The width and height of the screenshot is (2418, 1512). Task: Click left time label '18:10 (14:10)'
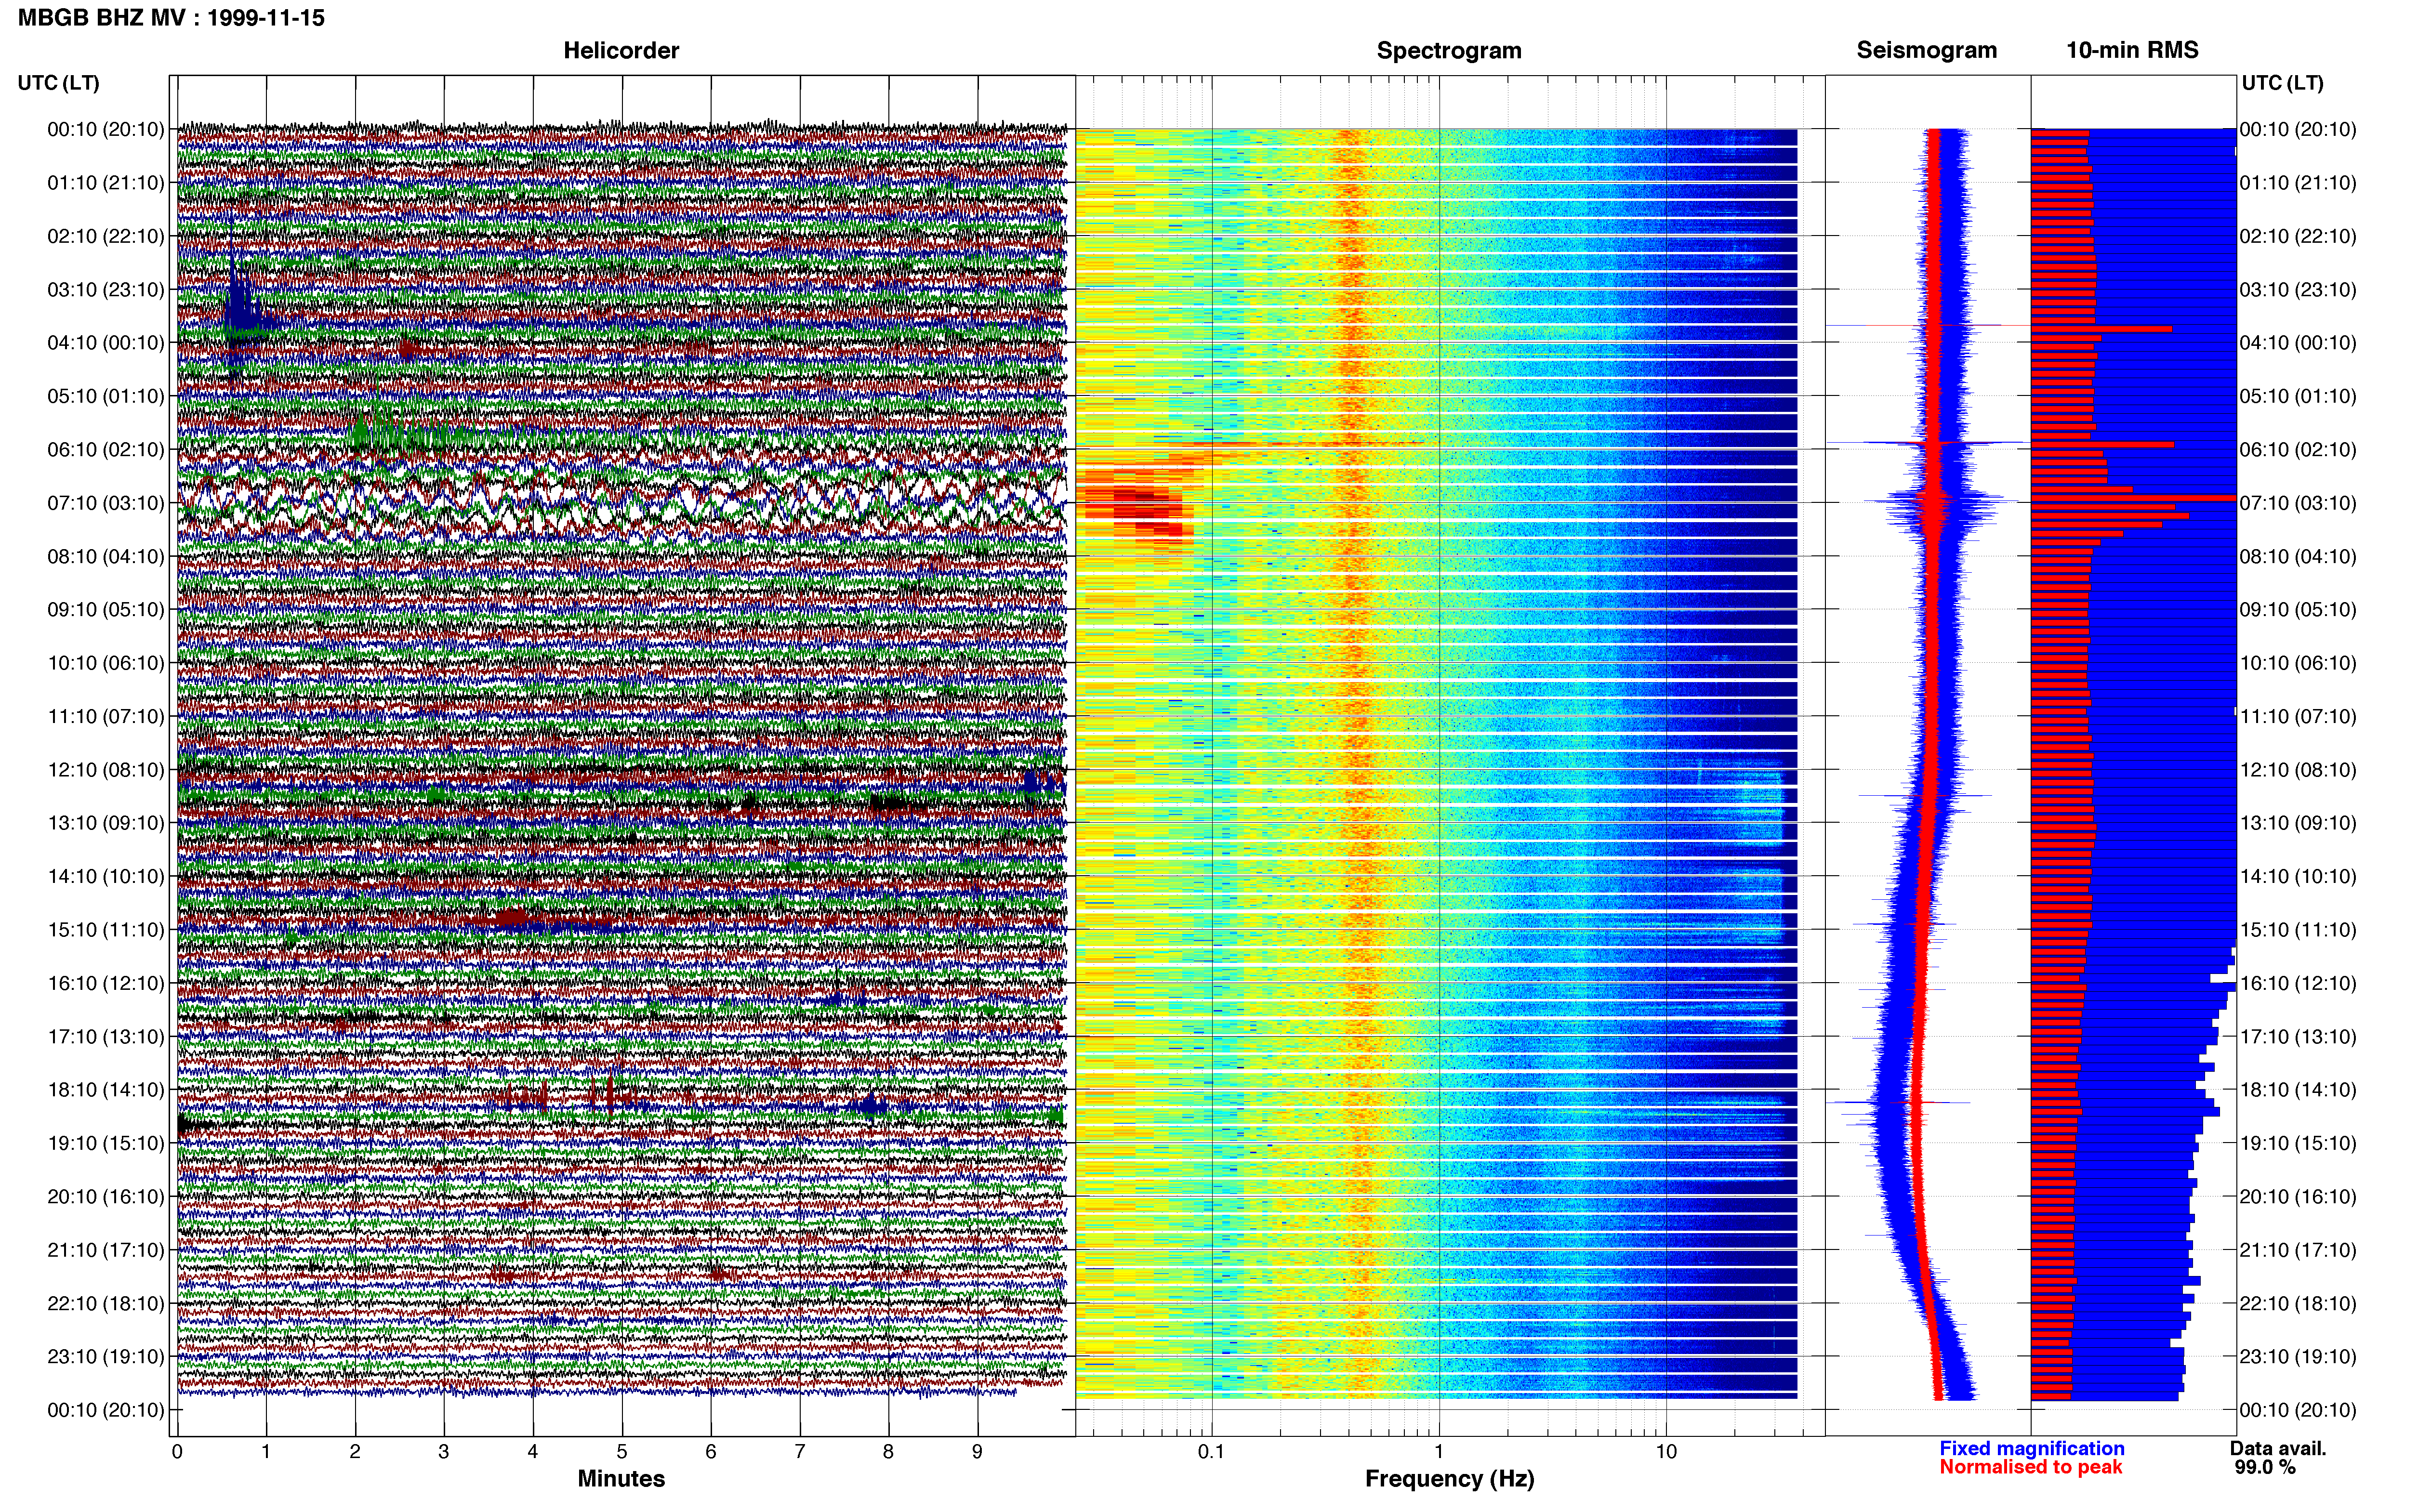click(x=106, y=1089)
